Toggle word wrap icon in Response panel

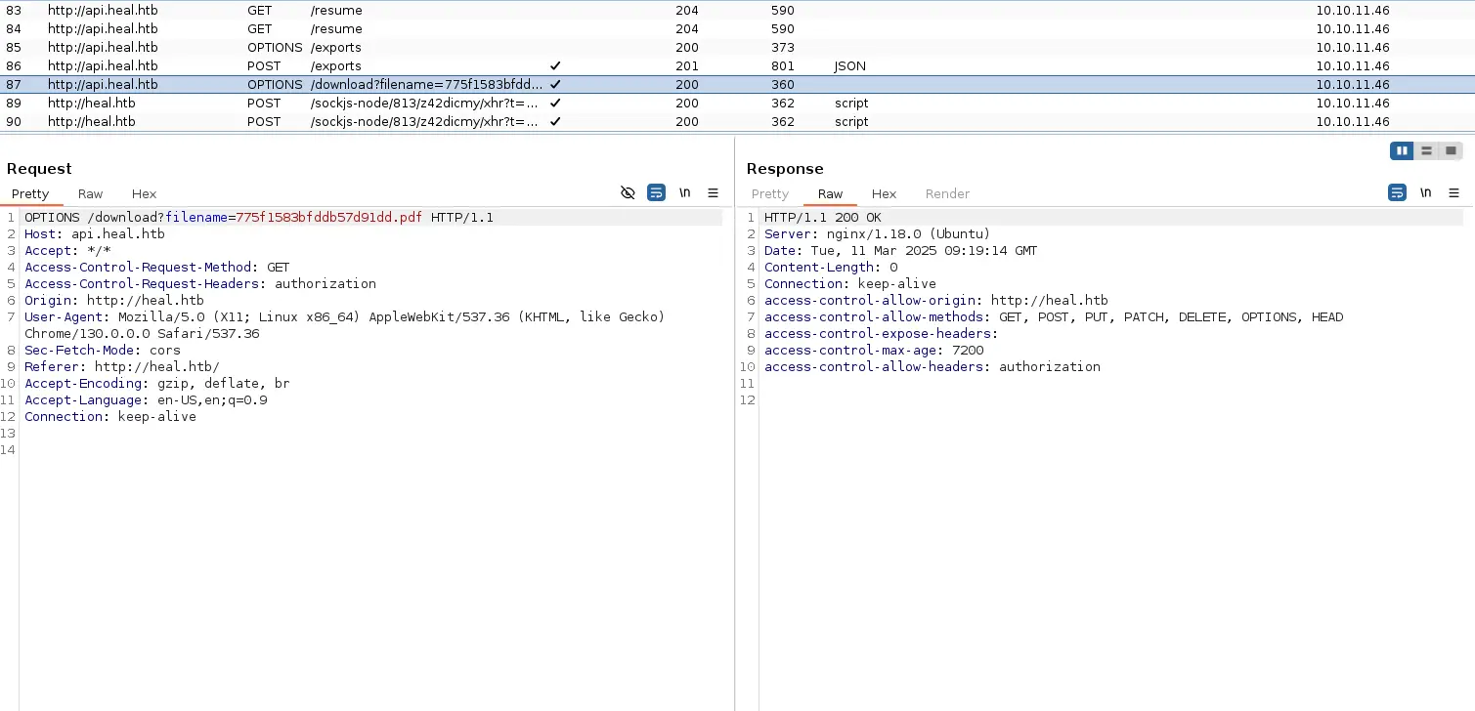coord(1398,193)
